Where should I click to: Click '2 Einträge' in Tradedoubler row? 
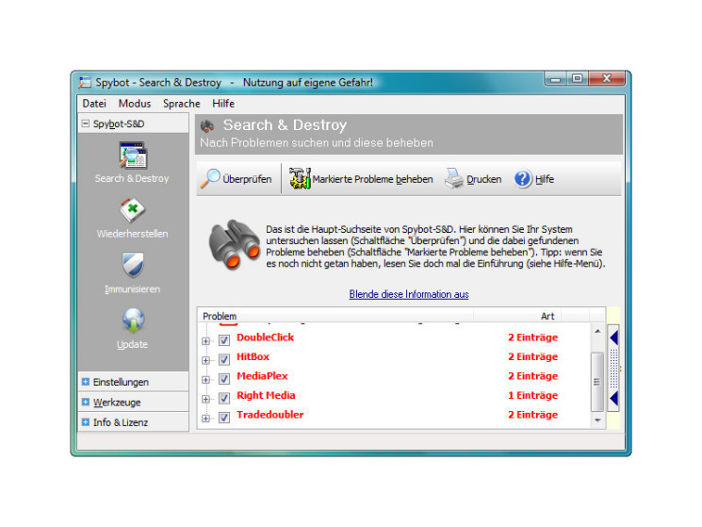tap(532, 415)
